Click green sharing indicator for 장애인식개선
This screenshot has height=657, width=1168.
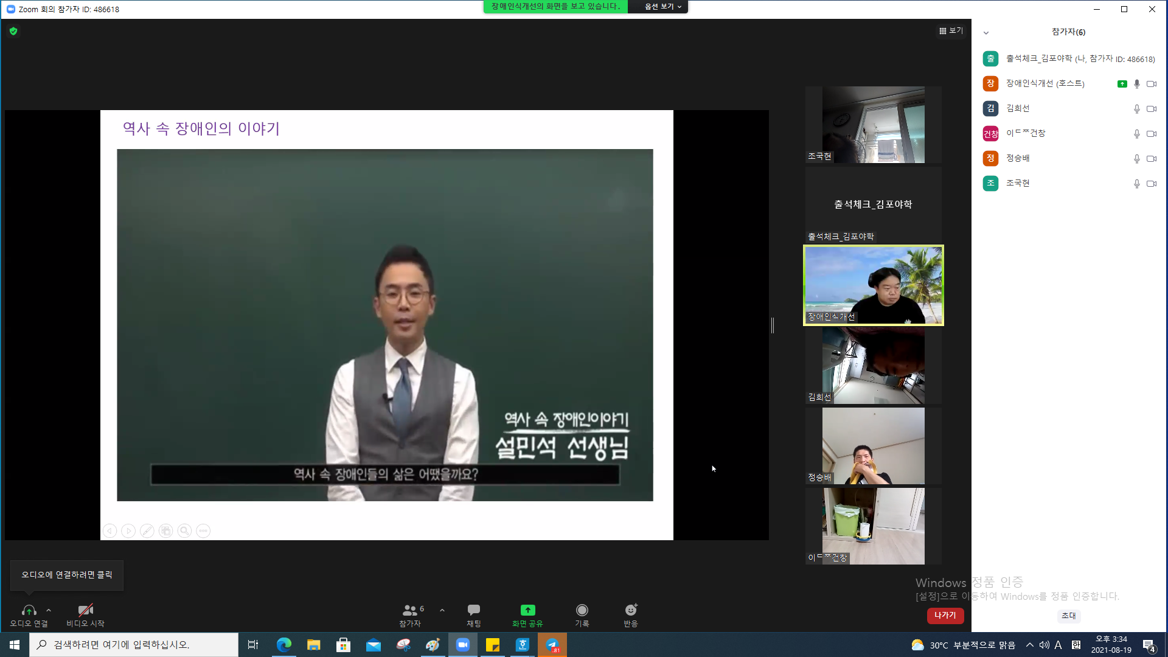[1122, 84]
